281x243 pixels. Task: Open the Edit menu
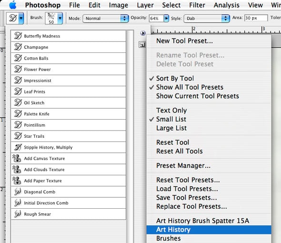pos(94,5)
